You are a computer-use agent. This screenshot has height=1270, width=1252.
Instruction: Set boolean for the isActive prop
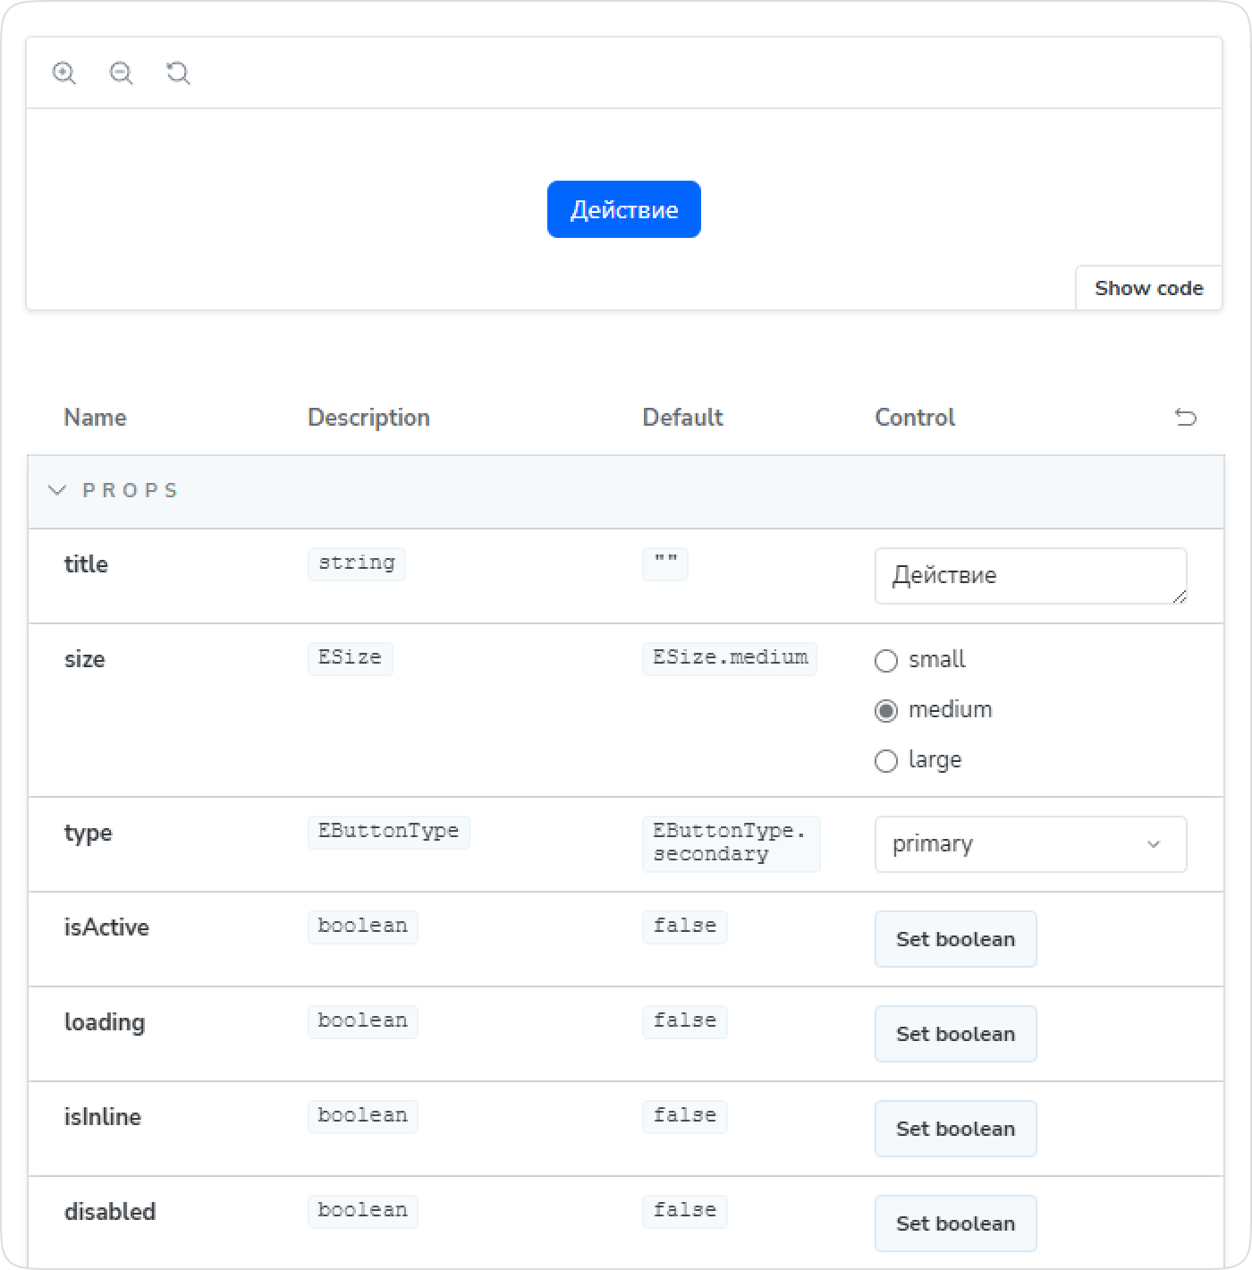(x=955, y=939)
